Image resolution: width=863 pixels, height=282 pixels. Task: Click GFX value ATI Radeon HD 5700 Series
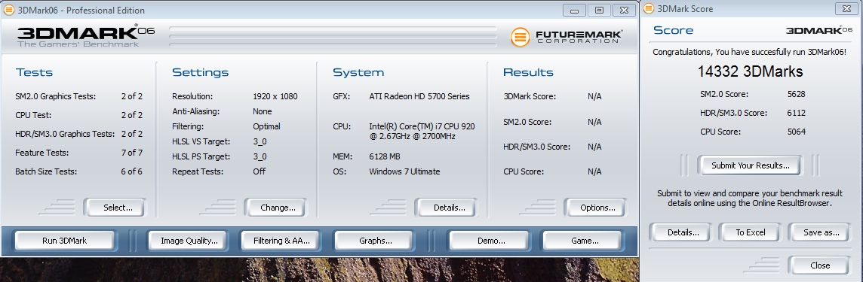click(x=419, y=96)
